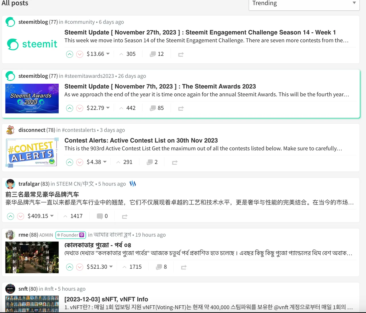
Task: Resteem the Contest Alerts post
Action: (x=175, y=162)
